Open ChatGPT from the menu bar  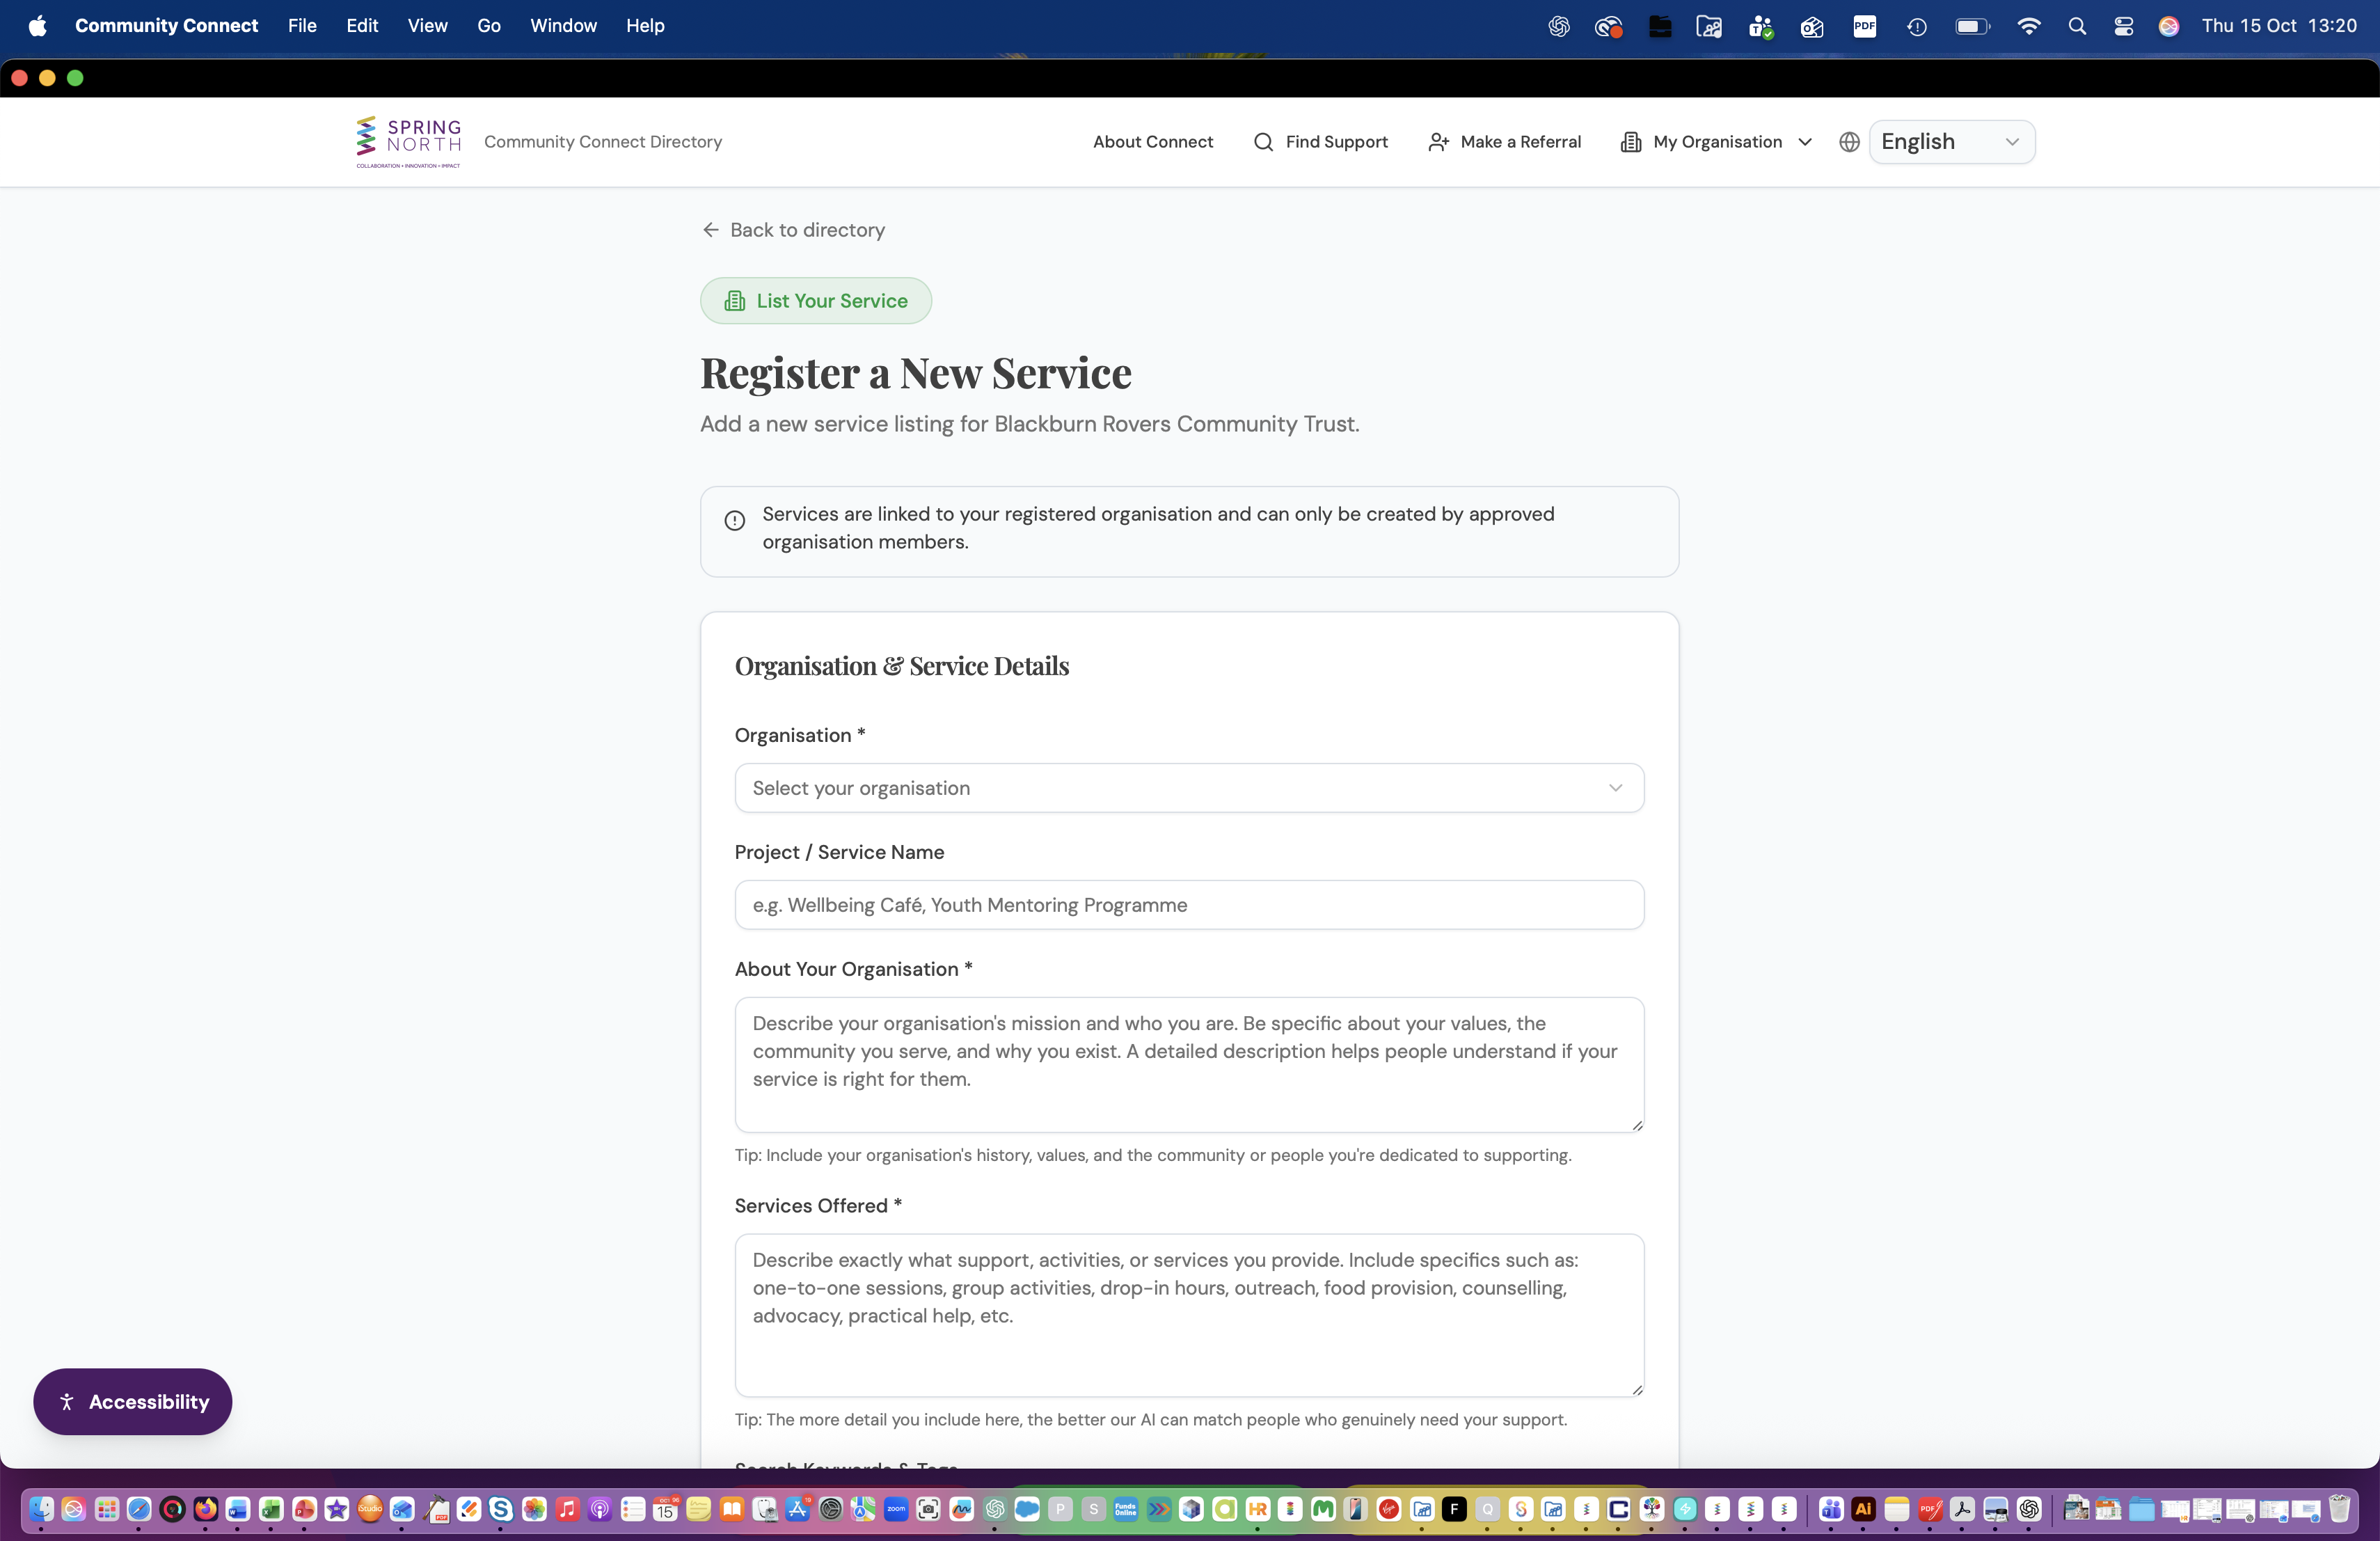point(1558,26)
